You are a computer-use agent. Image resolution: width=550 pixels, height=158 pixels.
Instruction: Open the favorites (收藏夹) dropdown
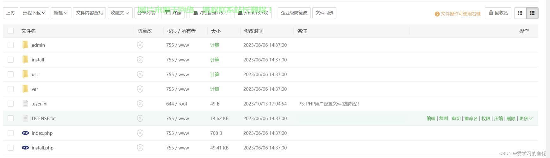click(x=120, y=13)
